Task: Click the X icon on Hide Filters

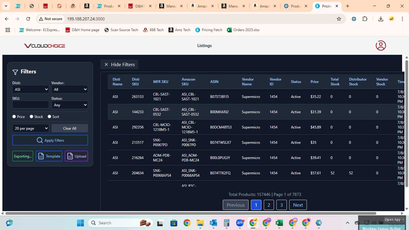Action: tap(106, 64)
